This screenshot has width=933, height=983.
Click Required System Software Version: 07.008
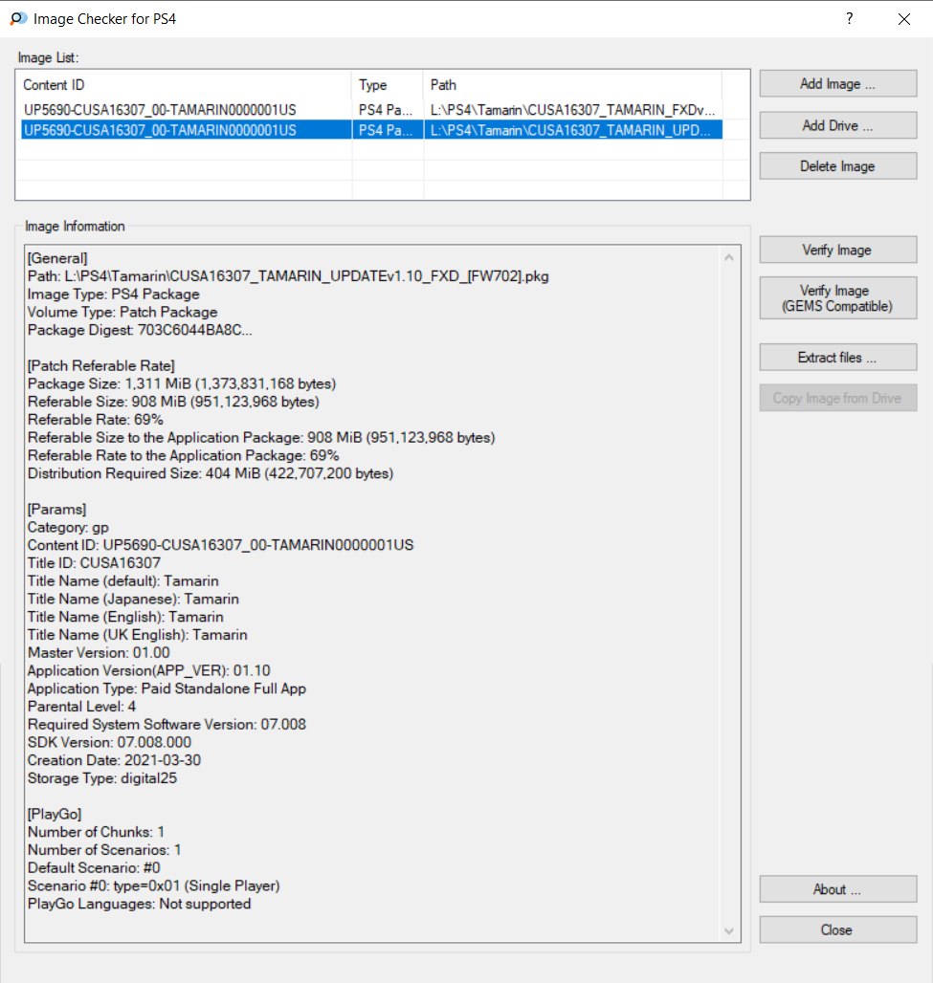tap(167, 725)
